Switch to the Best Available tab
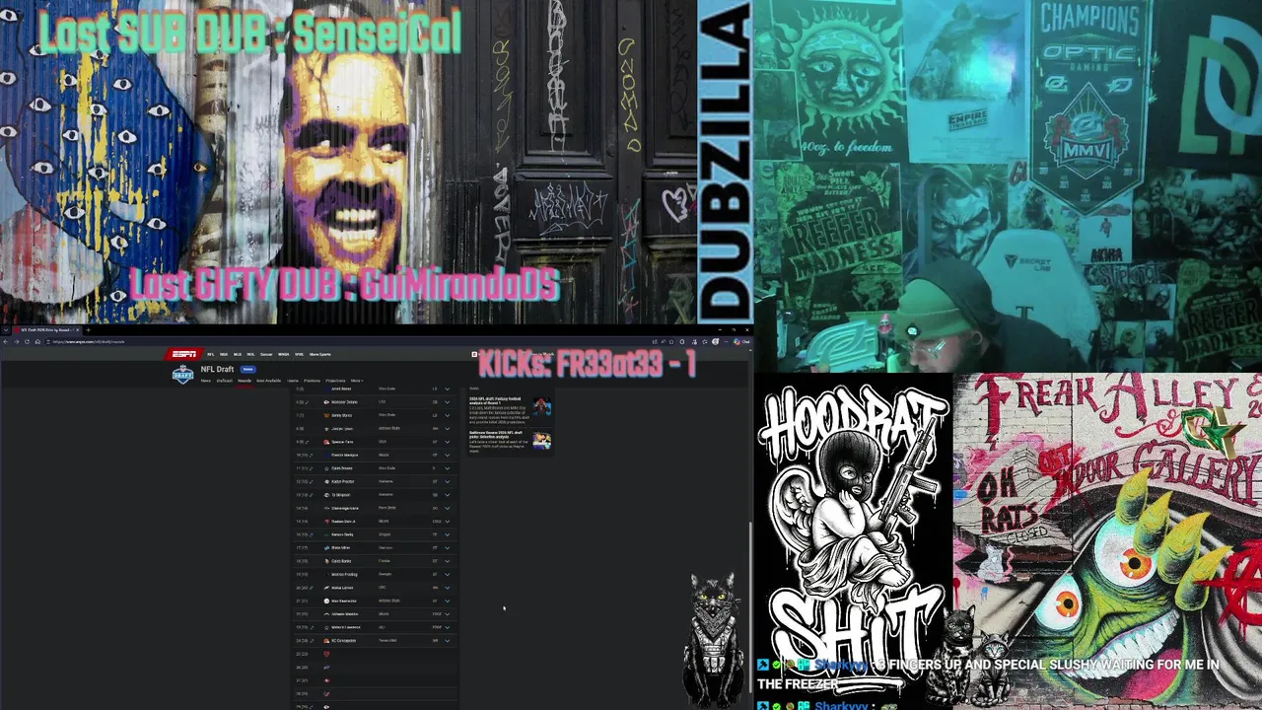The width and height of the screenshot is (1262, 710). point(268,381)
